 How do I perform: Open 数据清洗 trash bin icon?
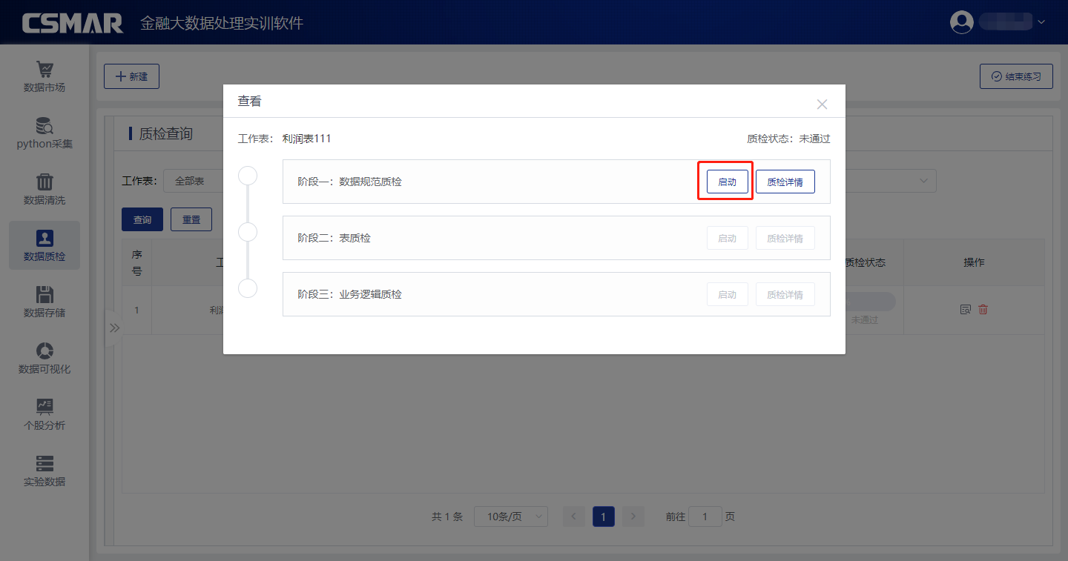tap(44, 182)
